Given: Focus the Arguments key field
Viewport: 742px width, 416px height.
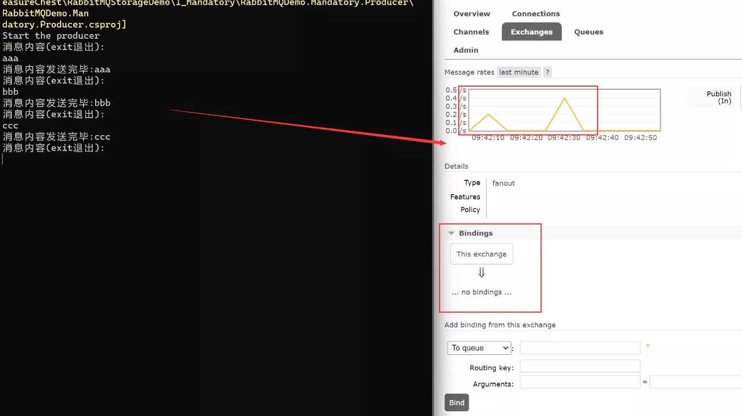Looking at the screenshot, I should tap(580, 382).
